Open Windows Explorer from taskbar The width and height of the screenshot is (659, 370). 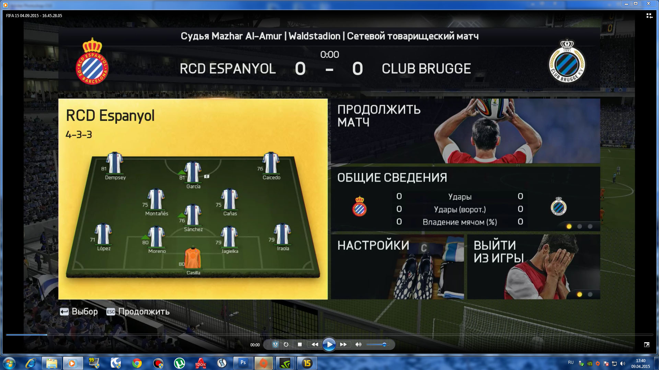(52, 363)
